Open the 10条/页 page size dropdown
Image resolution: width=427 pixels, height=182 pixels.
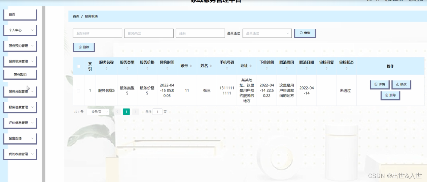pyautogui.click(x=98, y=112)
